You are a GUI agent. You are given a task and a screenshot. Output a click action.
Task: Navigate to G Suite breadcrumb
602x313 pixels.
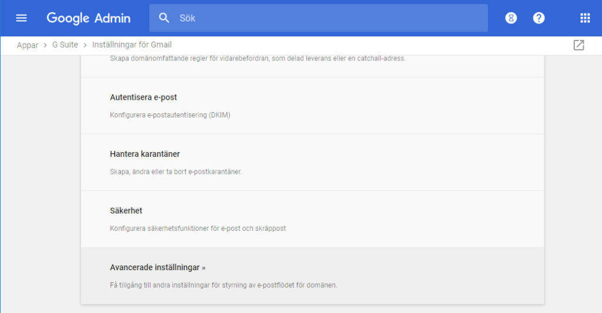tap(65, 45)
